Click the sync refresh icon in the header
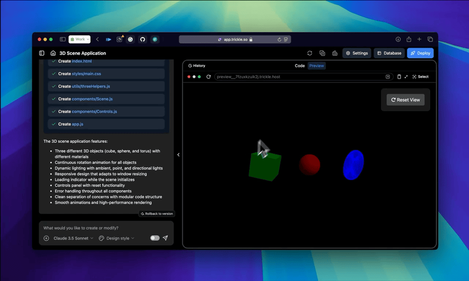Screen dimensions: 469x281 [x=310, y=53]
